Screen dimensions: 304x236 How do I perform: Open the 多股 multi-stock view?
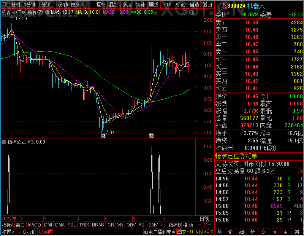pyautogui.click(x=127, y=5)
